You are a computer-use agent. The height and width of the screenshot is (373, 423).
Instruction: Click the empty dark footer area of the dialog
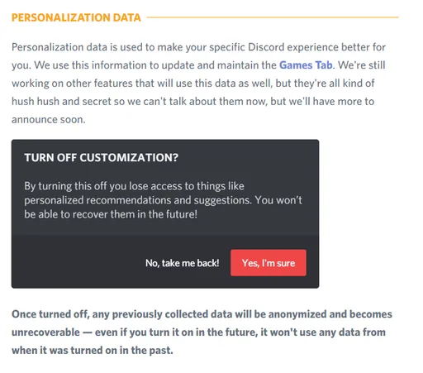(77, 262)
